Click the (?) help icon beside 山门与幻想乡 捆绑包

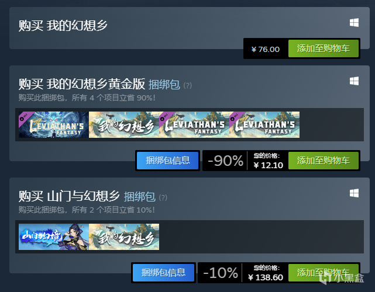point(163,197)
